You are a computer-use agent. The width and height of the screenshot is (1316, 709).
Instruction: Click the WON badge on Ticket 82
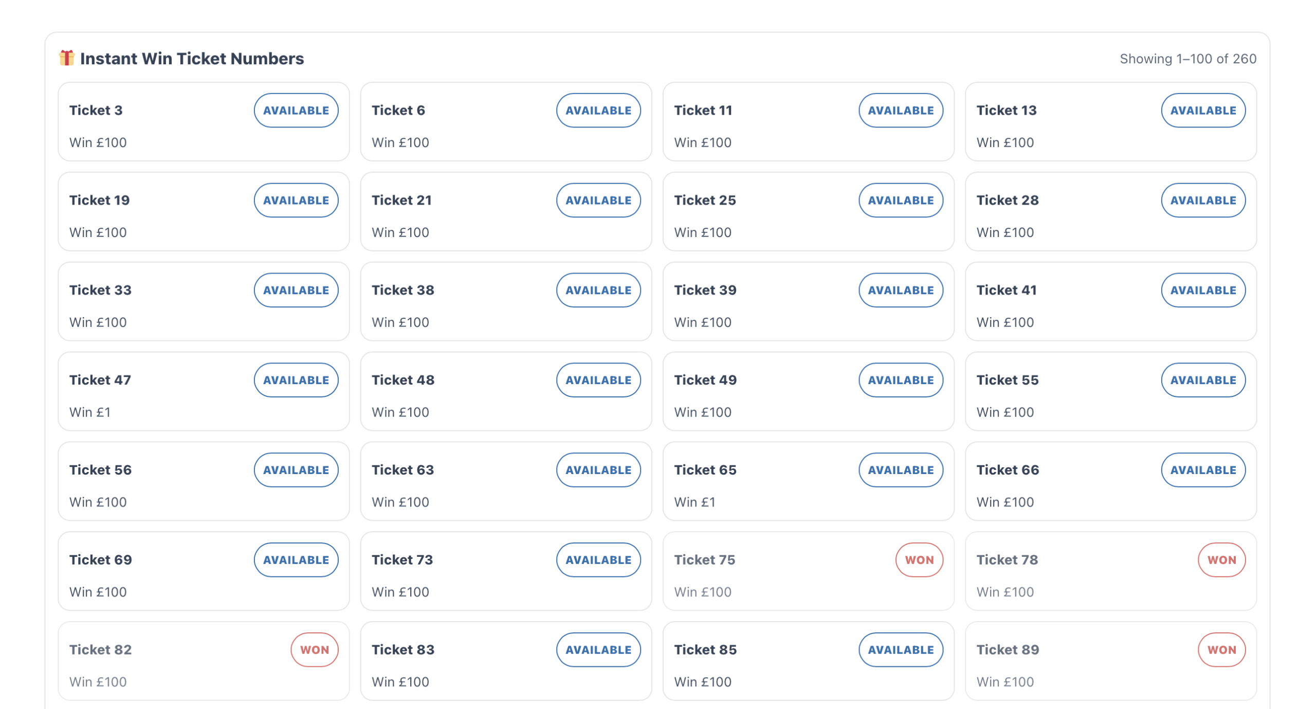click(x=315, y=649)
